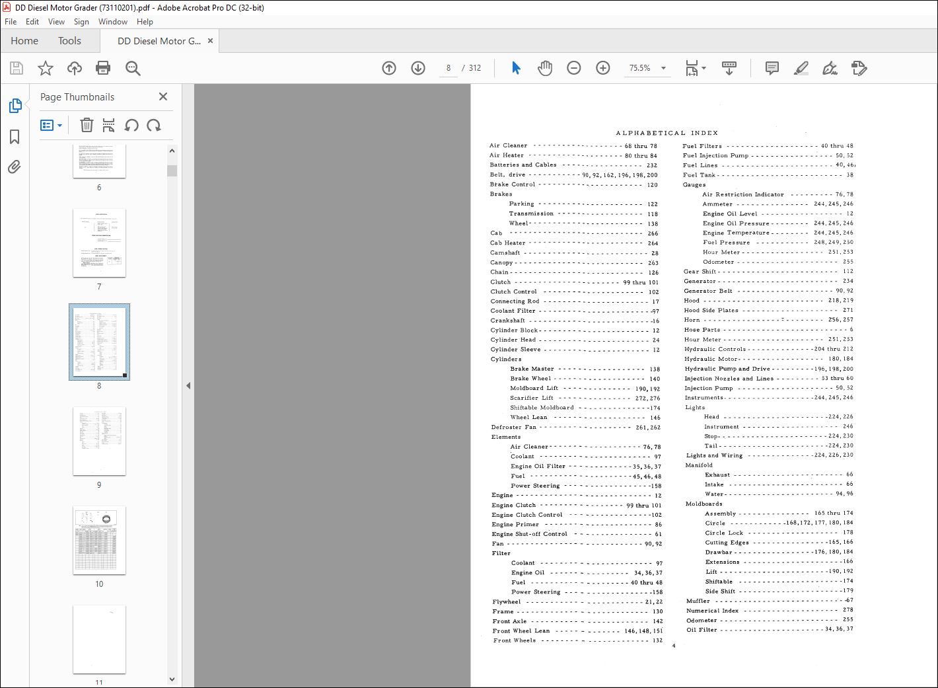938x688 pixels.
Task: Close the DD Diesel Motor tab
Action: click(211, 41)
